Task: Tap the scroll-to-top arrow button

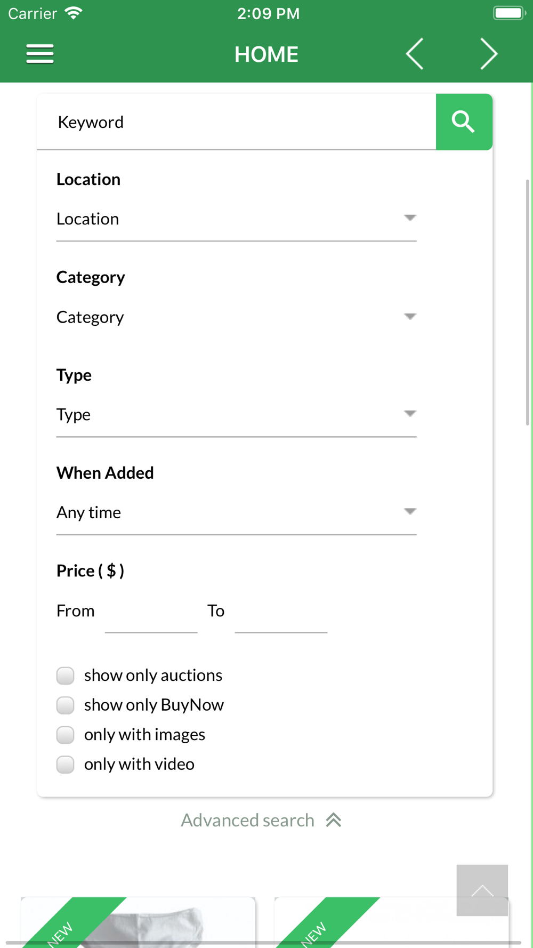Action: point(482,890)
